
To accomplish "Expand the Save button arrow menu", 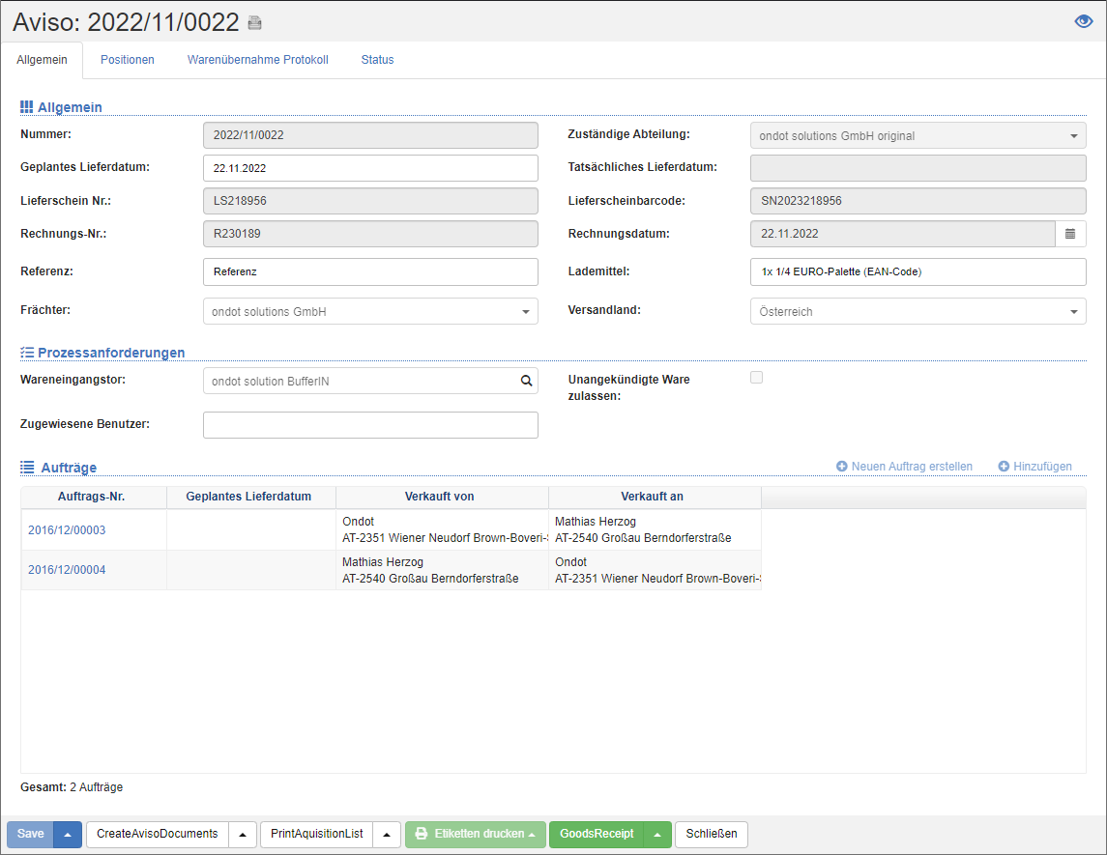I will (68, 835).
